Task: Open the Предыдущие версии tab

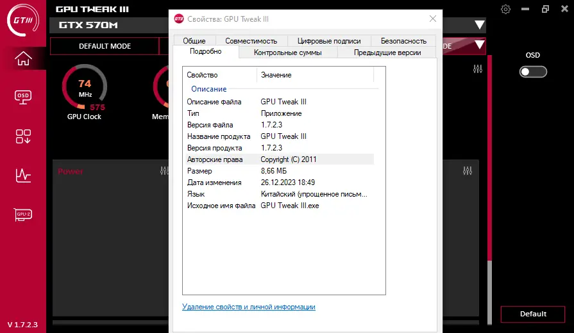Action: [387, 53]
